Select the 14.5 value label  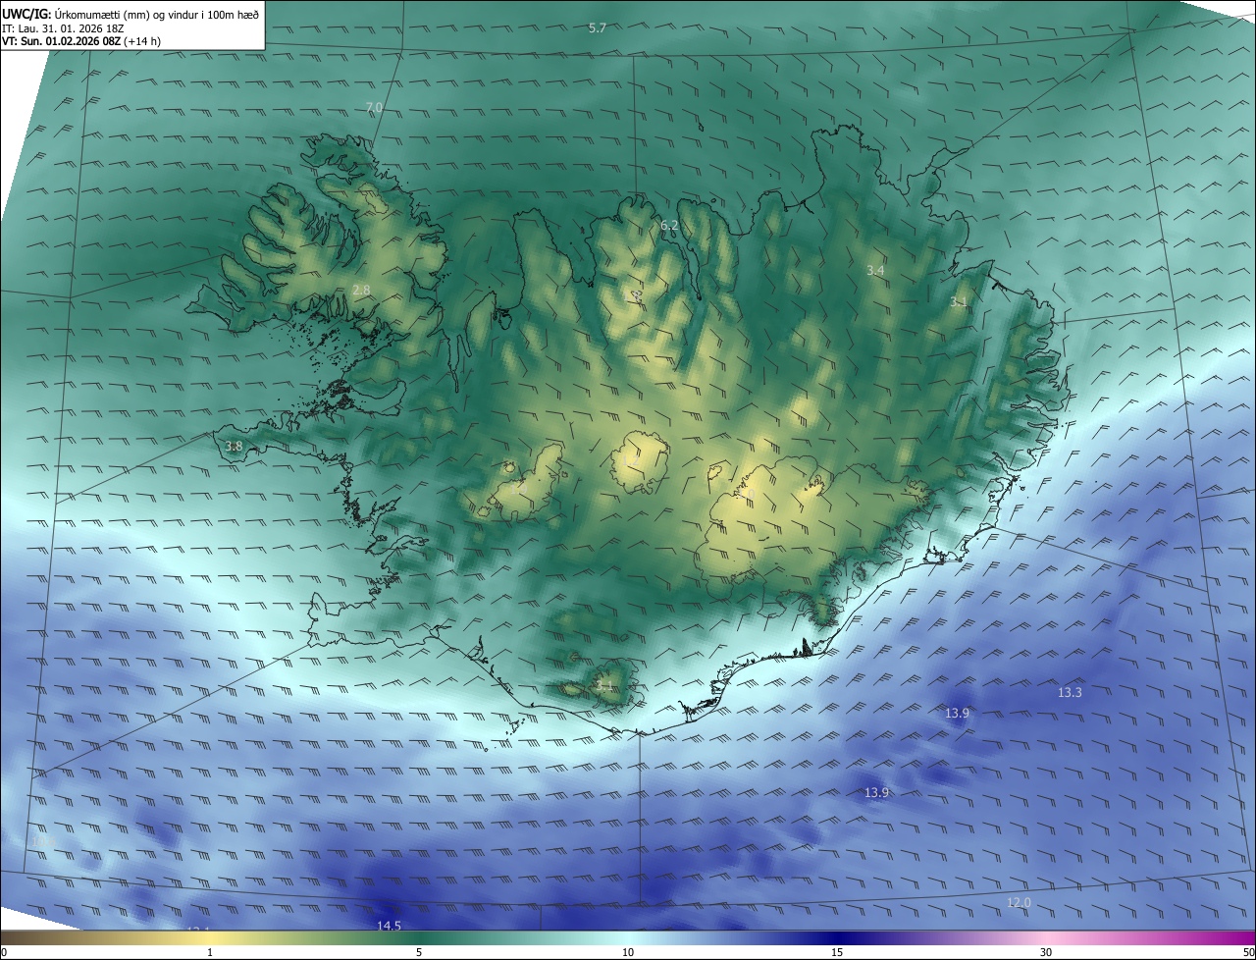[389, 926]
